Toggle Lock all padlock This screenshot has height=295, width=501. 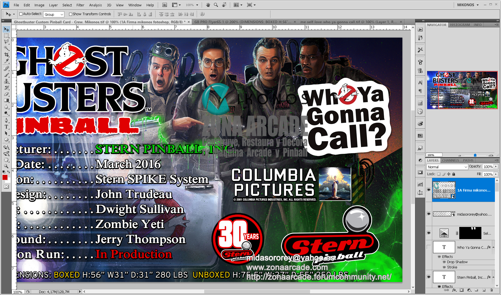(x=453, y=174)
